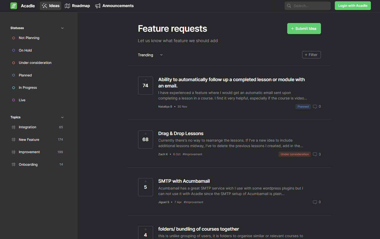Collapse the Topics section
Image resolution: width=380 pixels, height=239 pixels.
pos(62,117)
